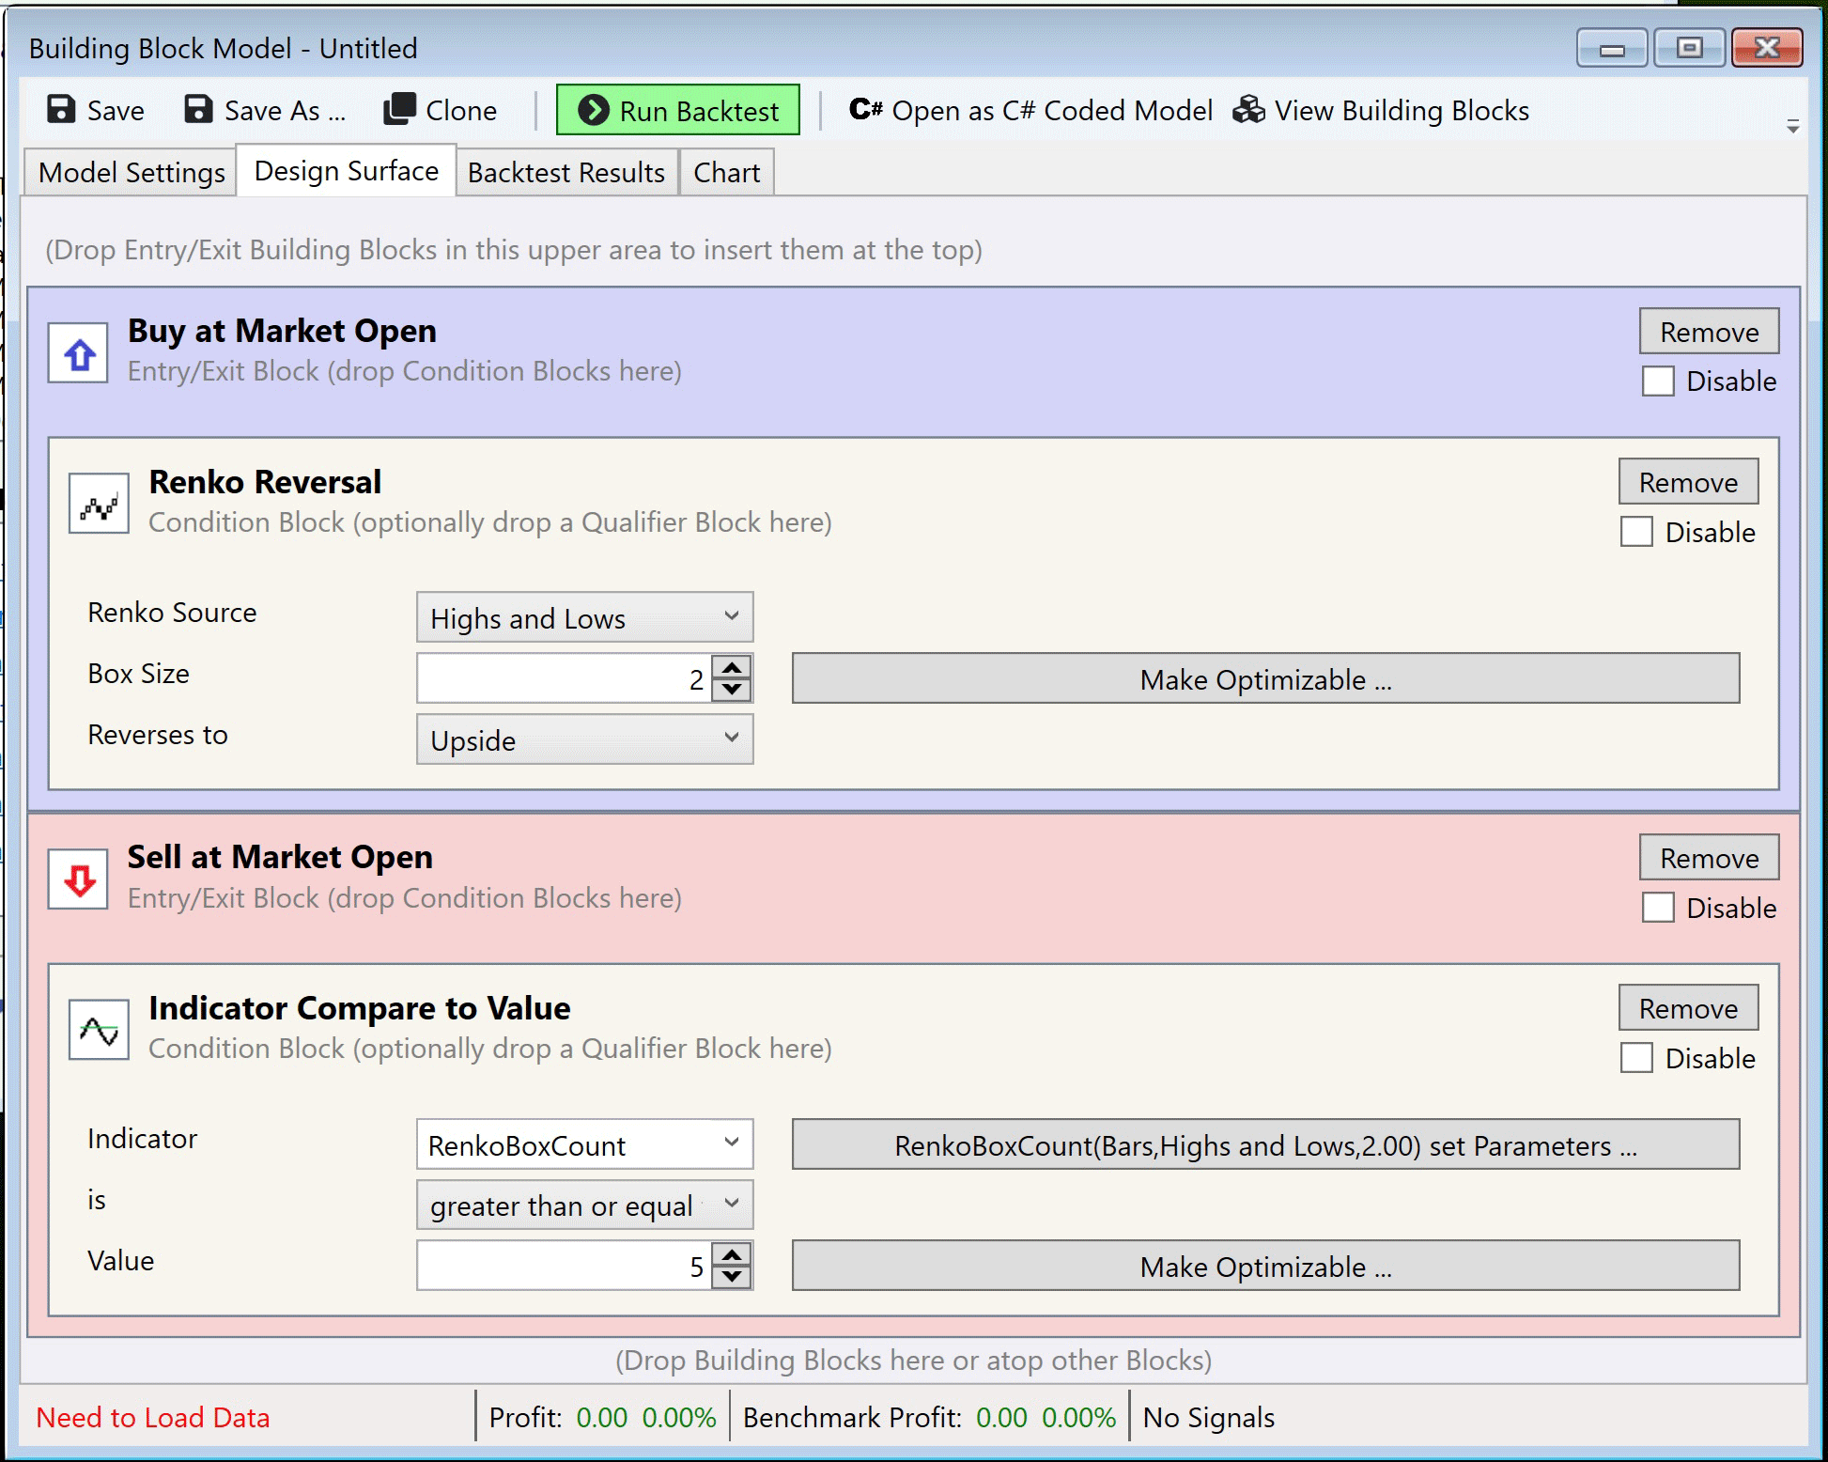Screen dimensions: 1828x1462
Task: Decrease the Value stepper
Action: (732, 1277)
